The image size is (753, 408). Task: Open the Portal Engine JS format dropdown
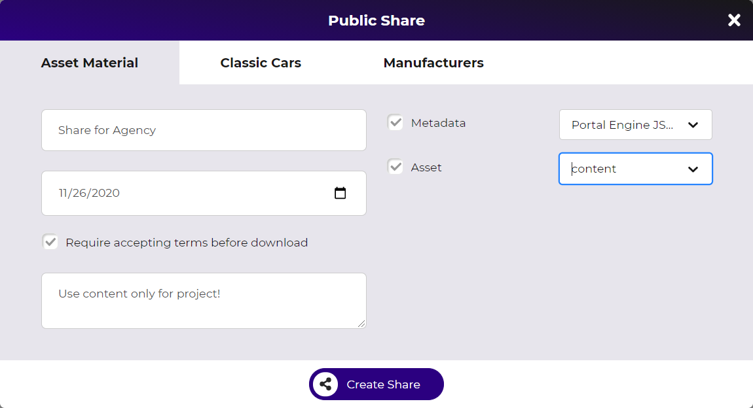click(635, 125)
